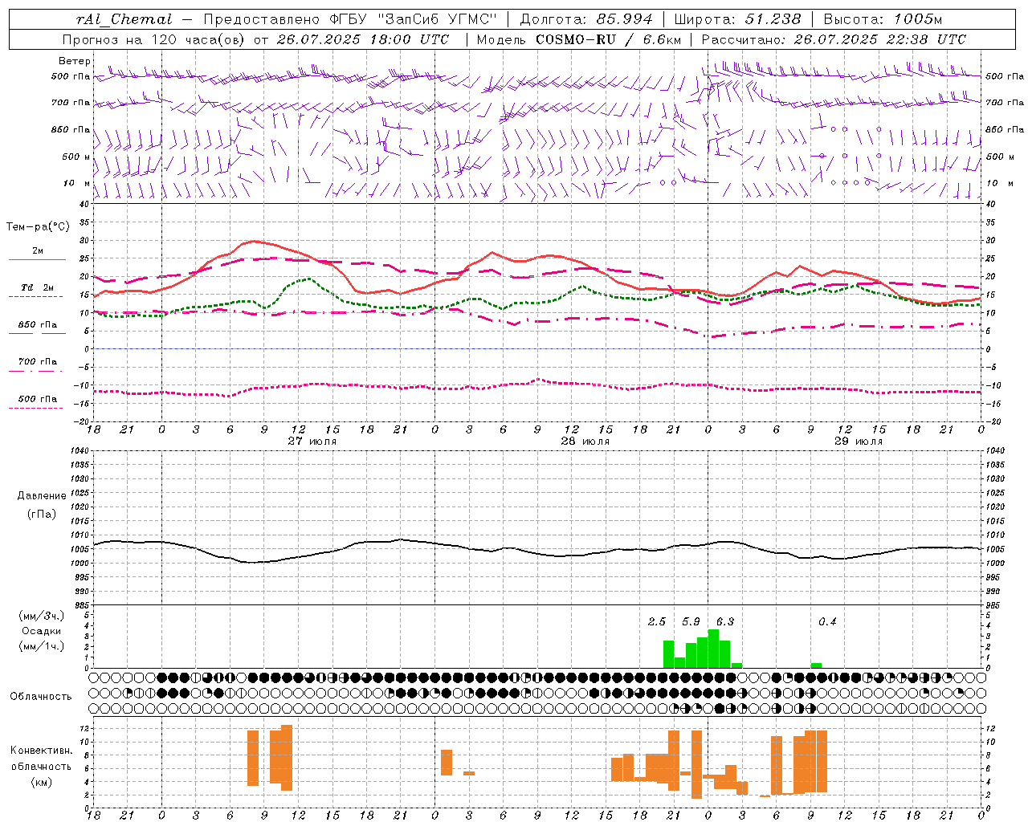
Task: Click the 2м temperature legend entry
Action: [38, 251]
